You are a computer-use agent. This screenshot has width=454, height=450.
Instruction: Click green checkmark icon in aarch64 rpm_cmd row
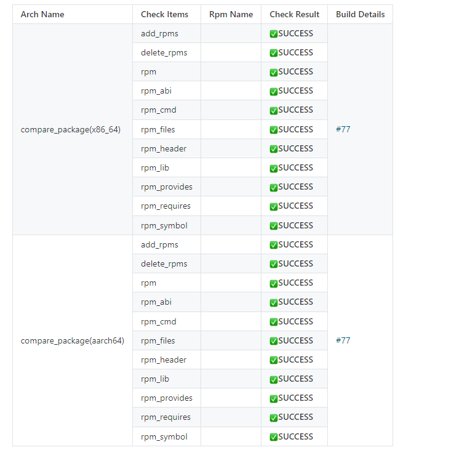tap(274, 322)
